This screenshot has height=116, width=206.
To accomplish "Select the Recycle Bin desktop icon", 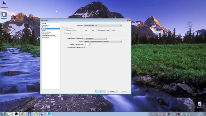I will click(200, 105).
